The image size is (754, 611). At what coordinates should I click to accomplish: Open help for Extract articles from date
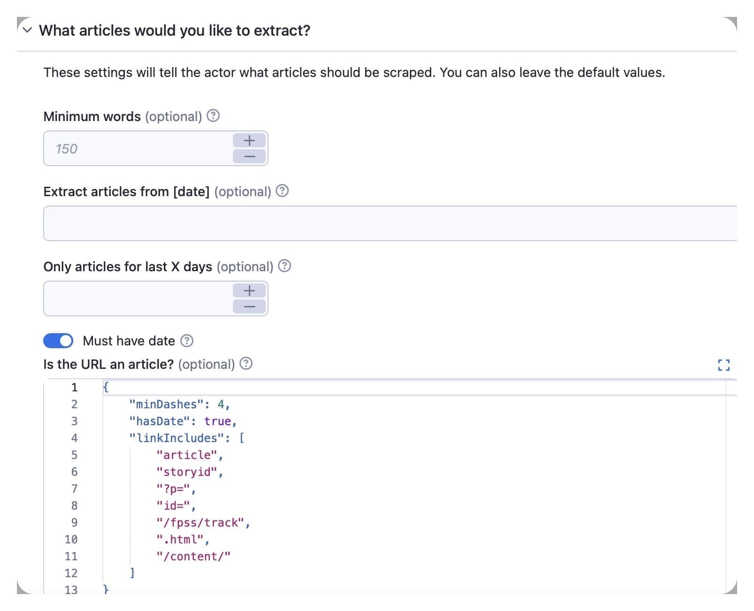(282, 191)
